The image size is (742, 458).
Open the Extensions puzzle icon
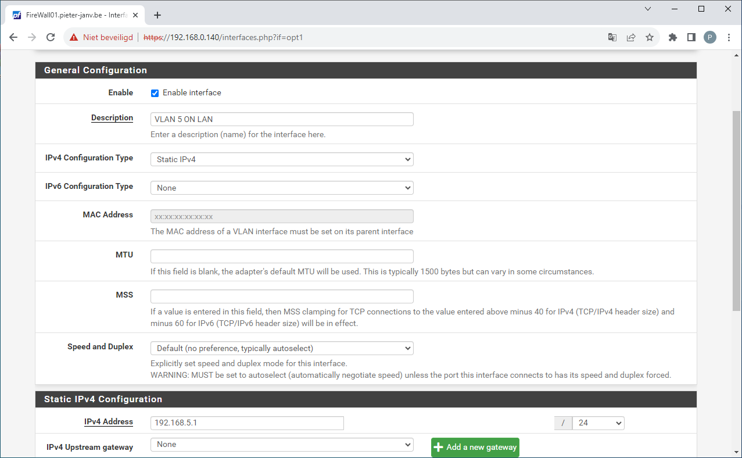click(672, 37)
